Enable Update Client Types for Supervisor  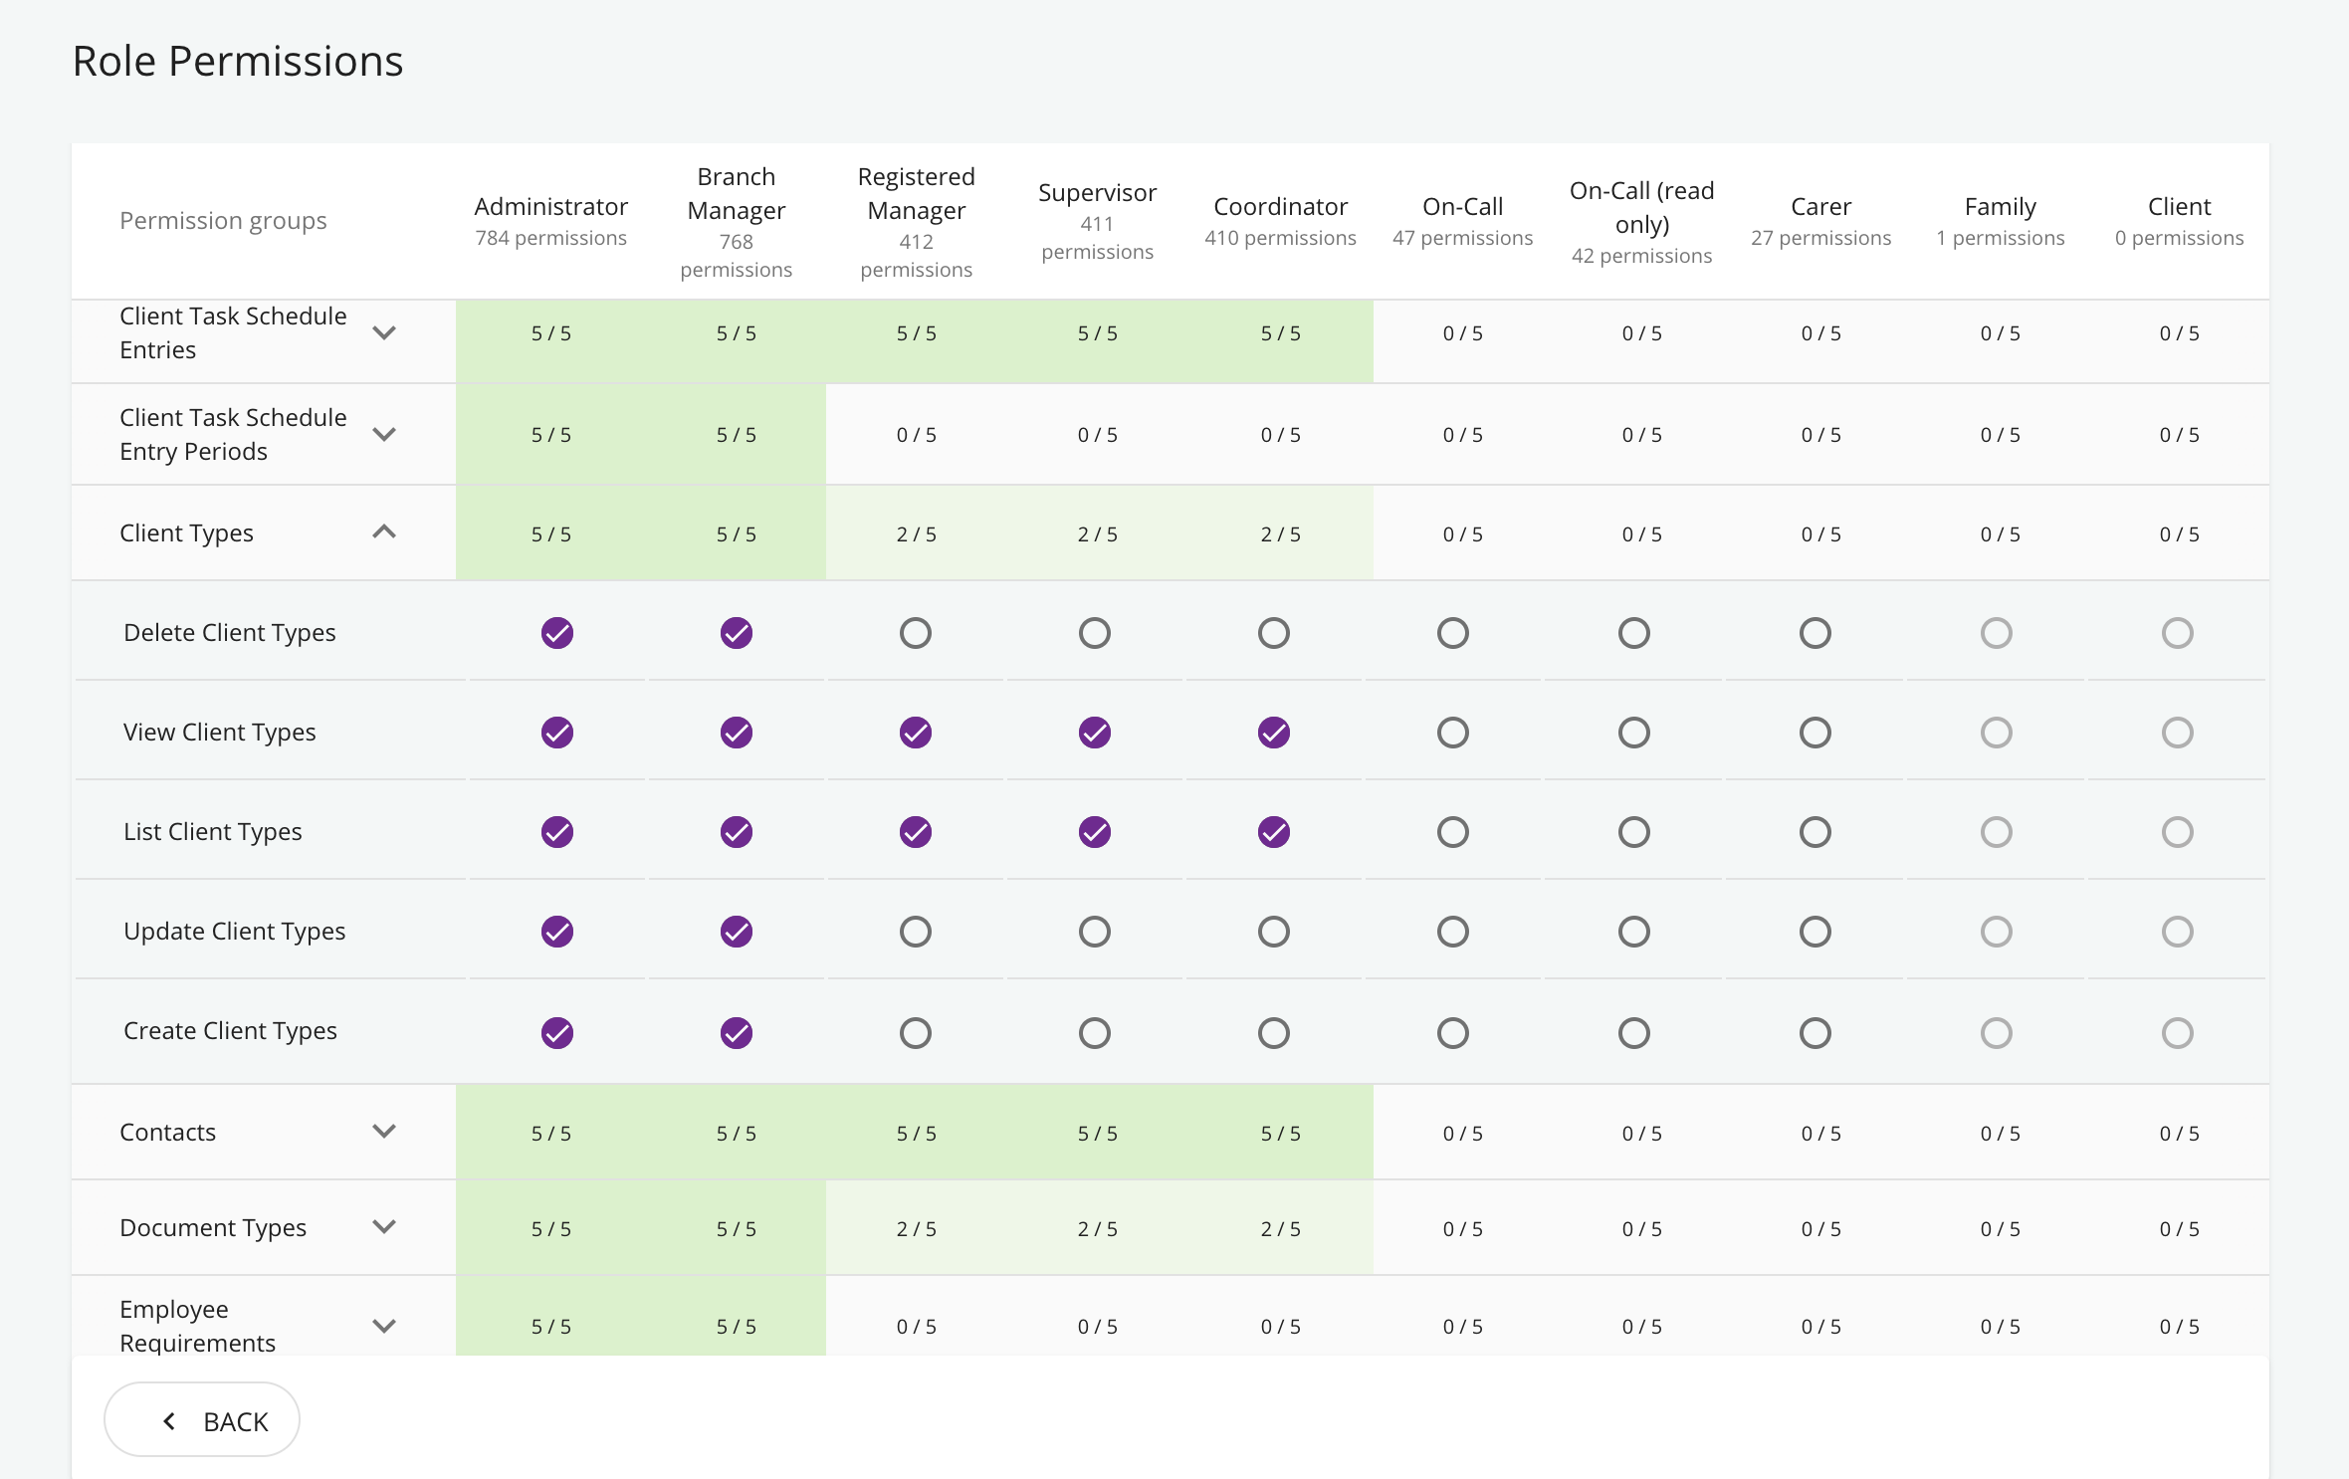click(1095, 932)
